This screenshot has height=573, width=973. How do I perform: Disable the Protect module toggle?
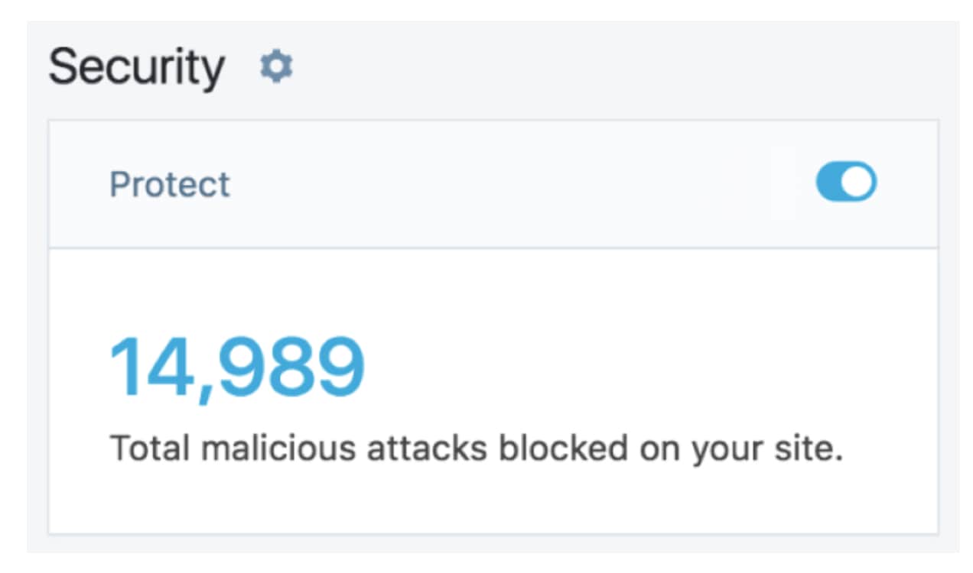coord(844,181)
